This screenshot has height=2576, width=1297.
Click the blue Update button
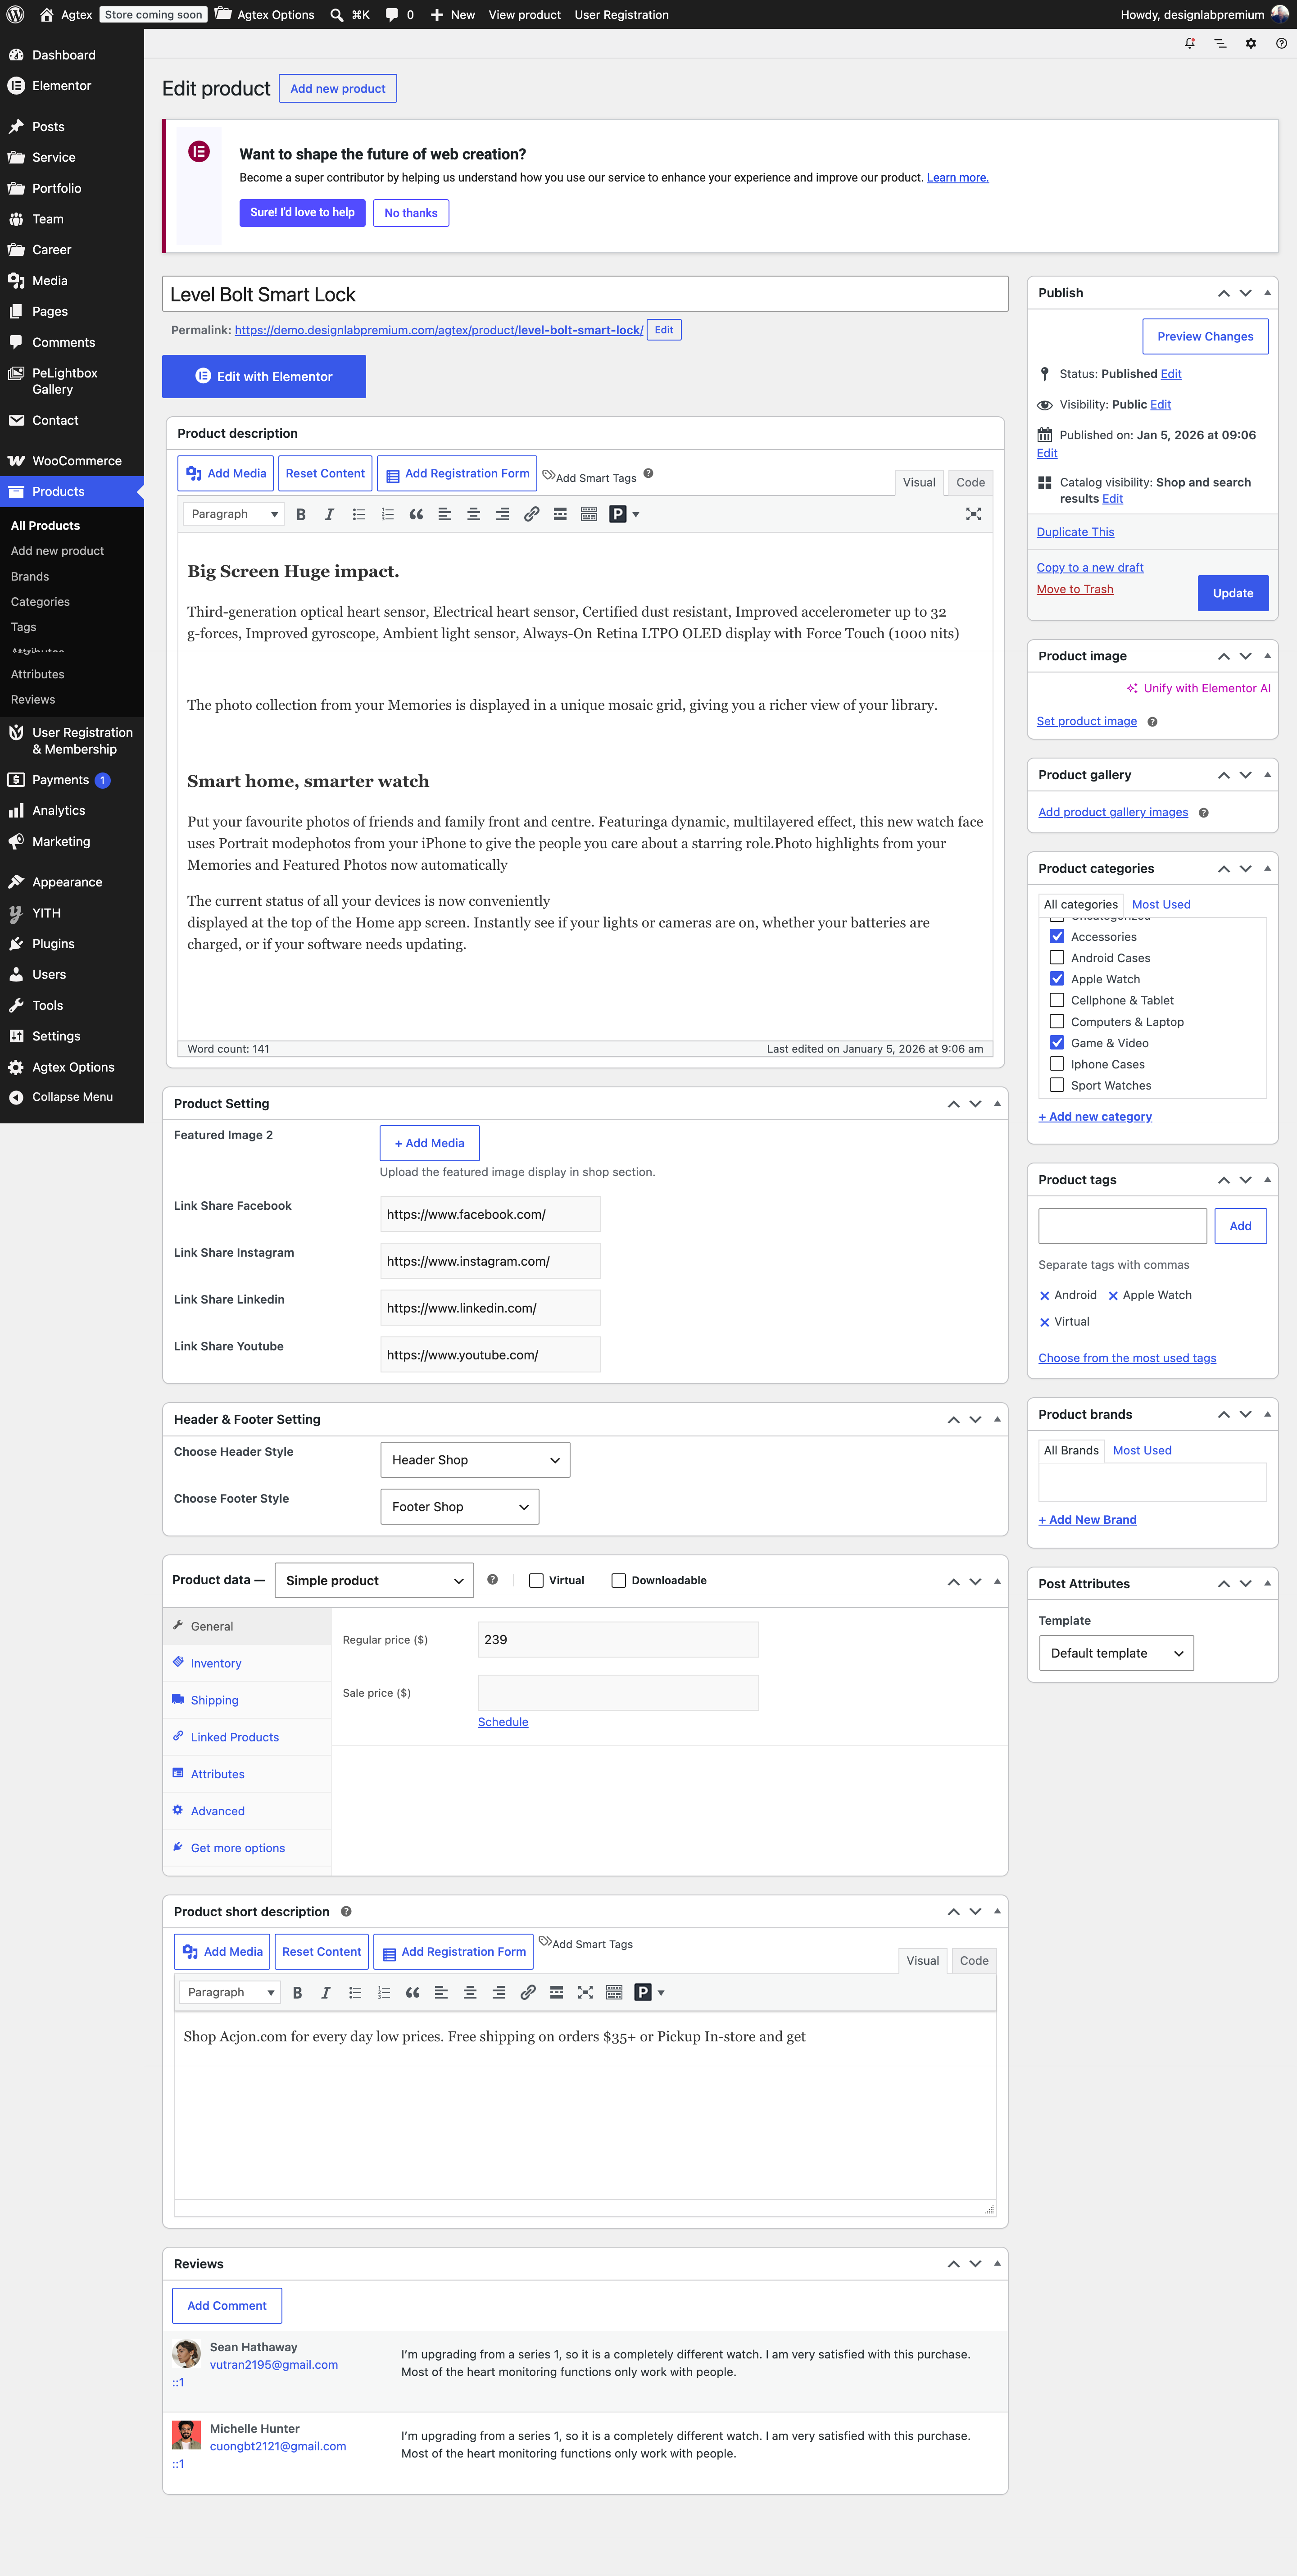point(1233,593)
